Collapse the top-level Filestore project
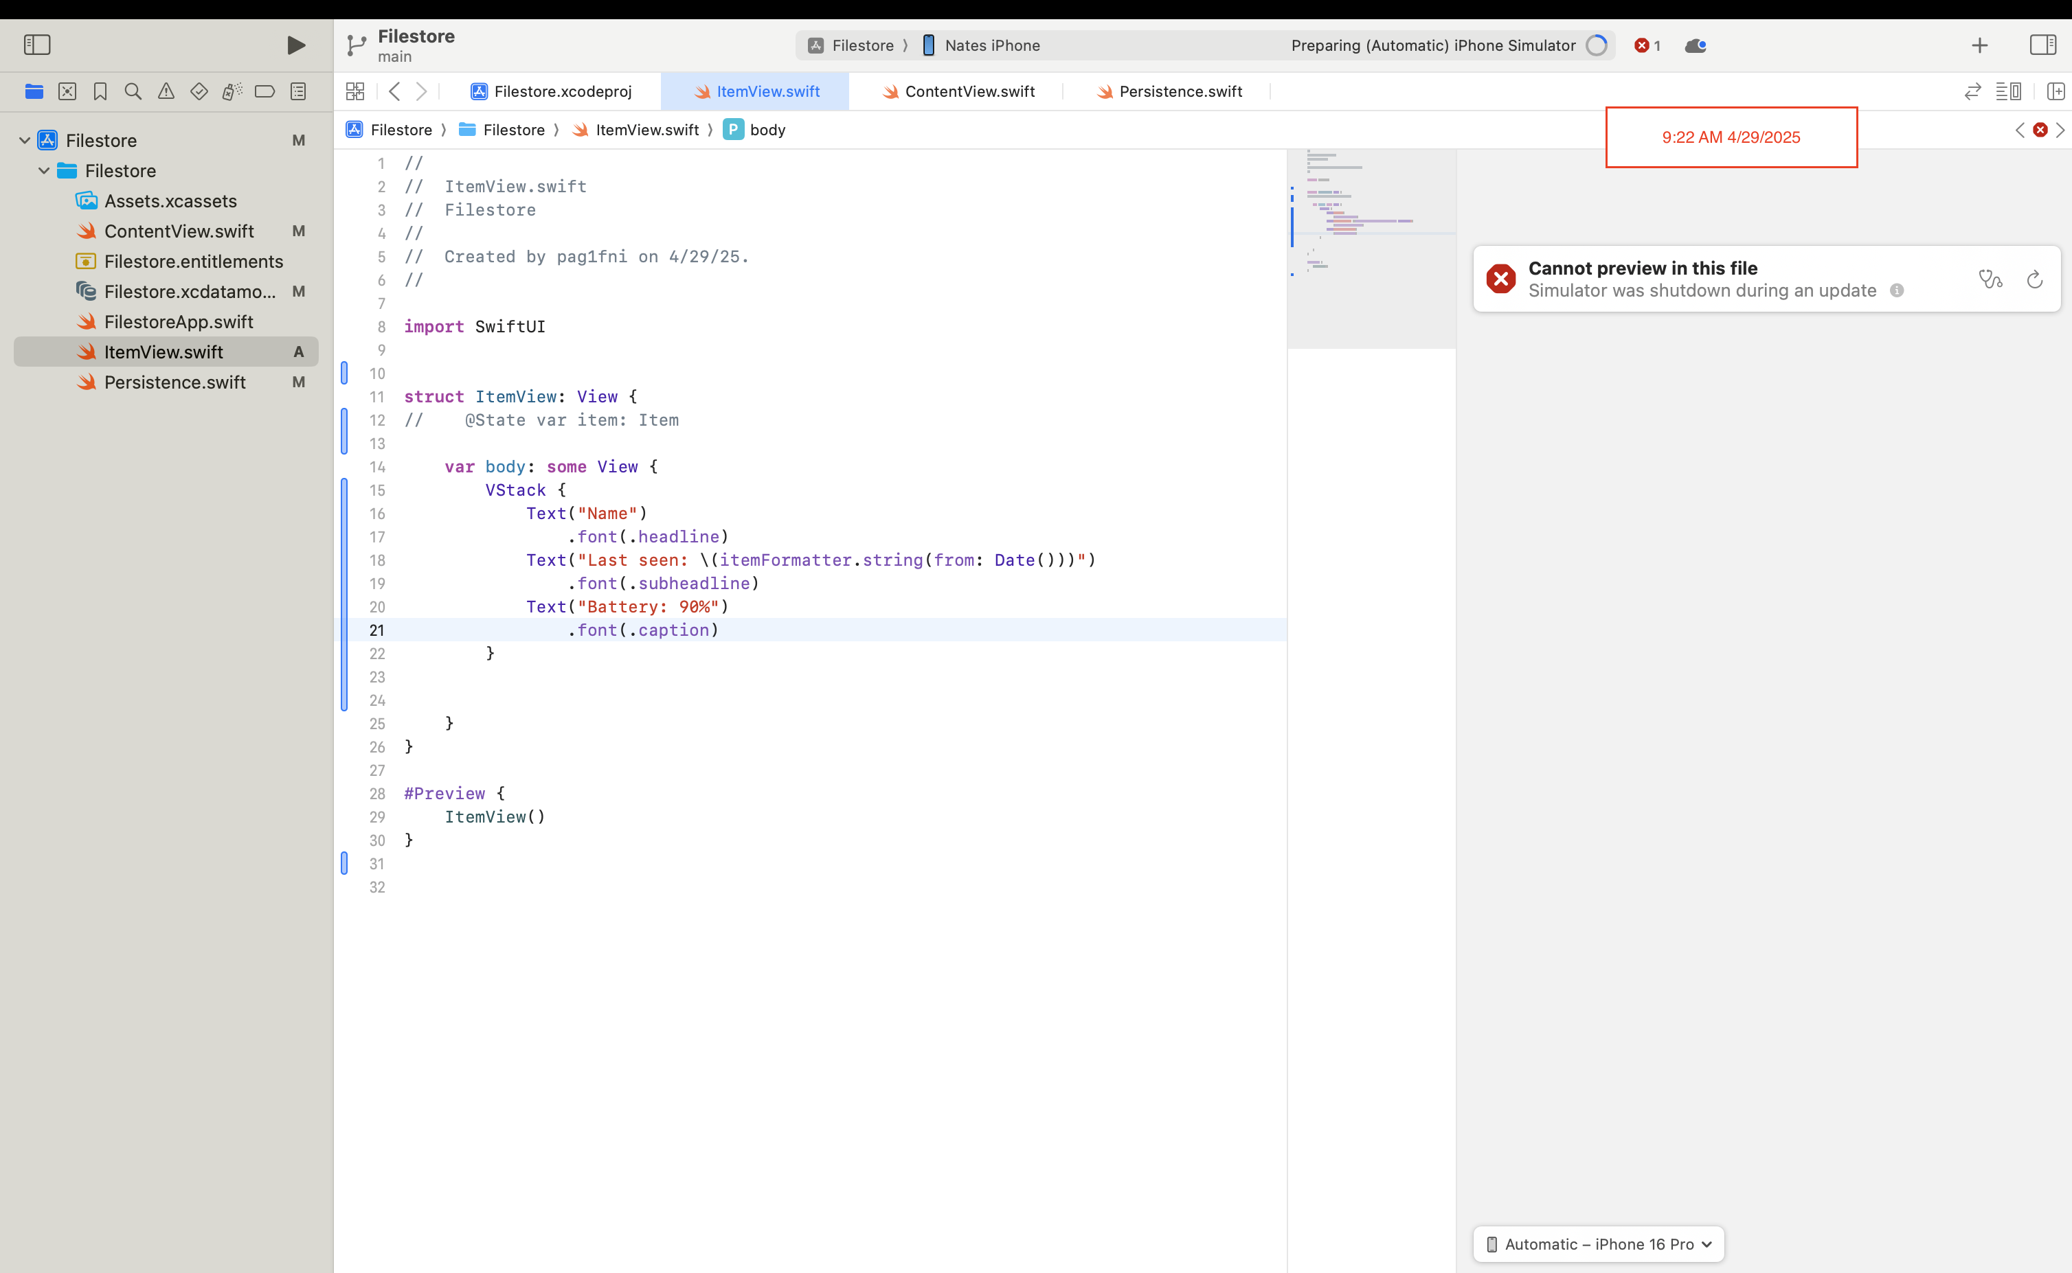Image resolution: width=2072 pixels, height=1273 pixels. pos(25,140)
